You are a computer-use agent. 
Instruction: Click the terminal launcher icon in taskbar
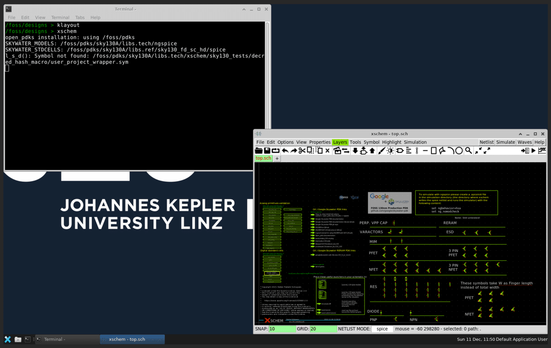click(x=28, y=339)
